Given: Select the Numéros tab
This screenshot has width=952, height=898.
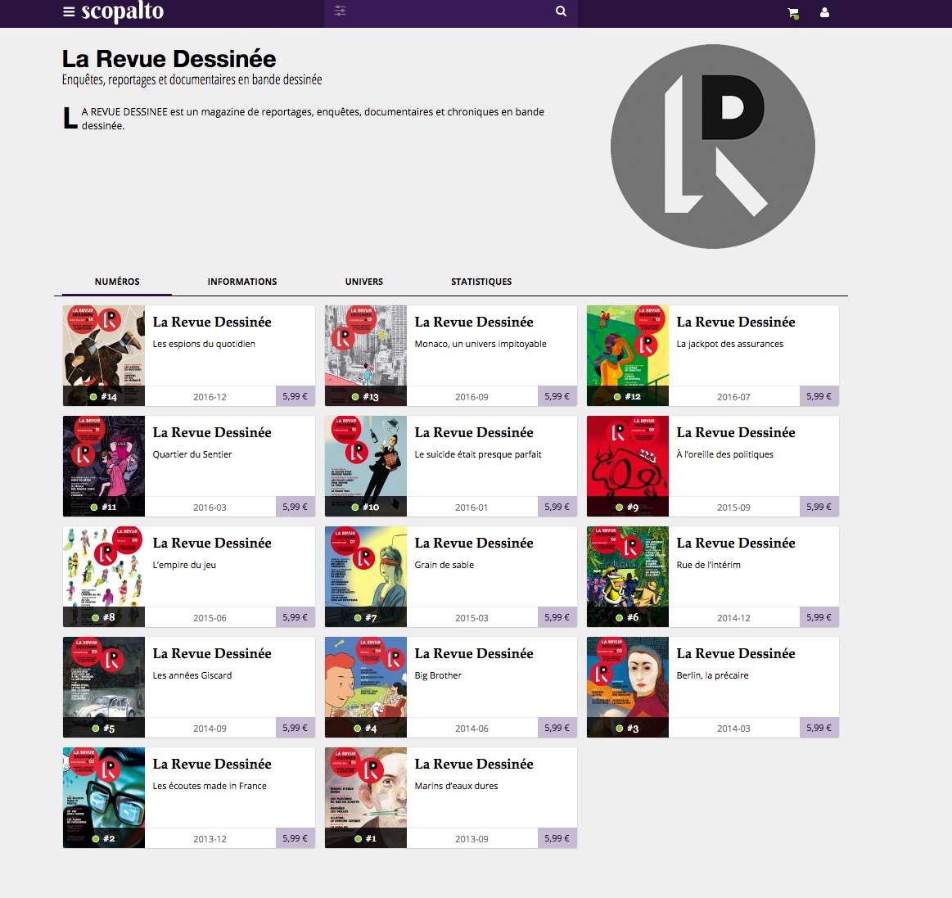Looking at the screenshot, I should (x=117, y=282).
